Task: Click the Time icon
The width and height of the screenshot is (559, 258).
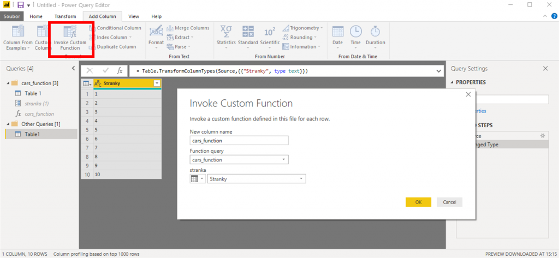Action: click(x=355, y=31)
